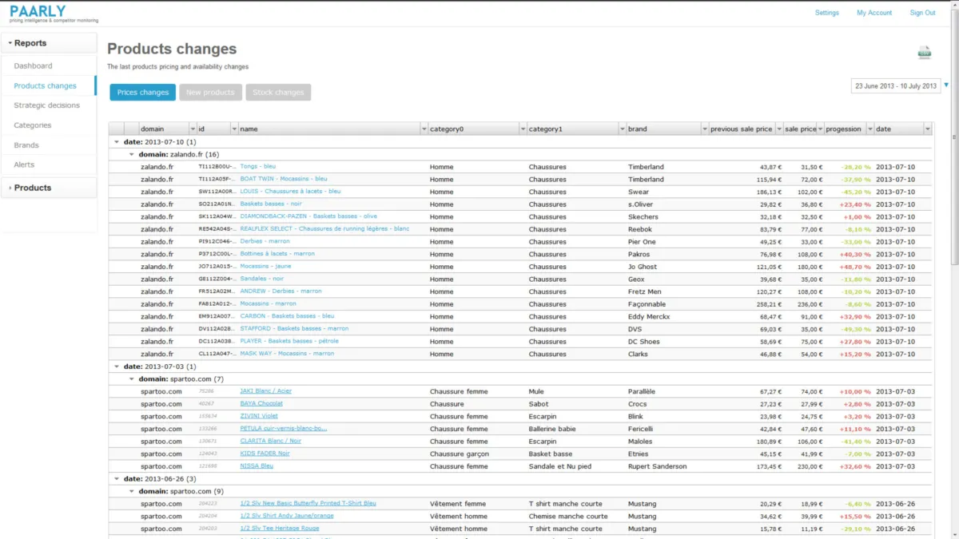
Task: Collapse the date 2013-07-03 group
Action: pyautogui.click(x=117, y=367)
